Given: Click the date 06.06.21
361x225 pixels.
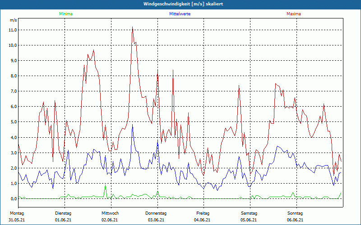Looking at the screenshot, I should click(295, 220).
